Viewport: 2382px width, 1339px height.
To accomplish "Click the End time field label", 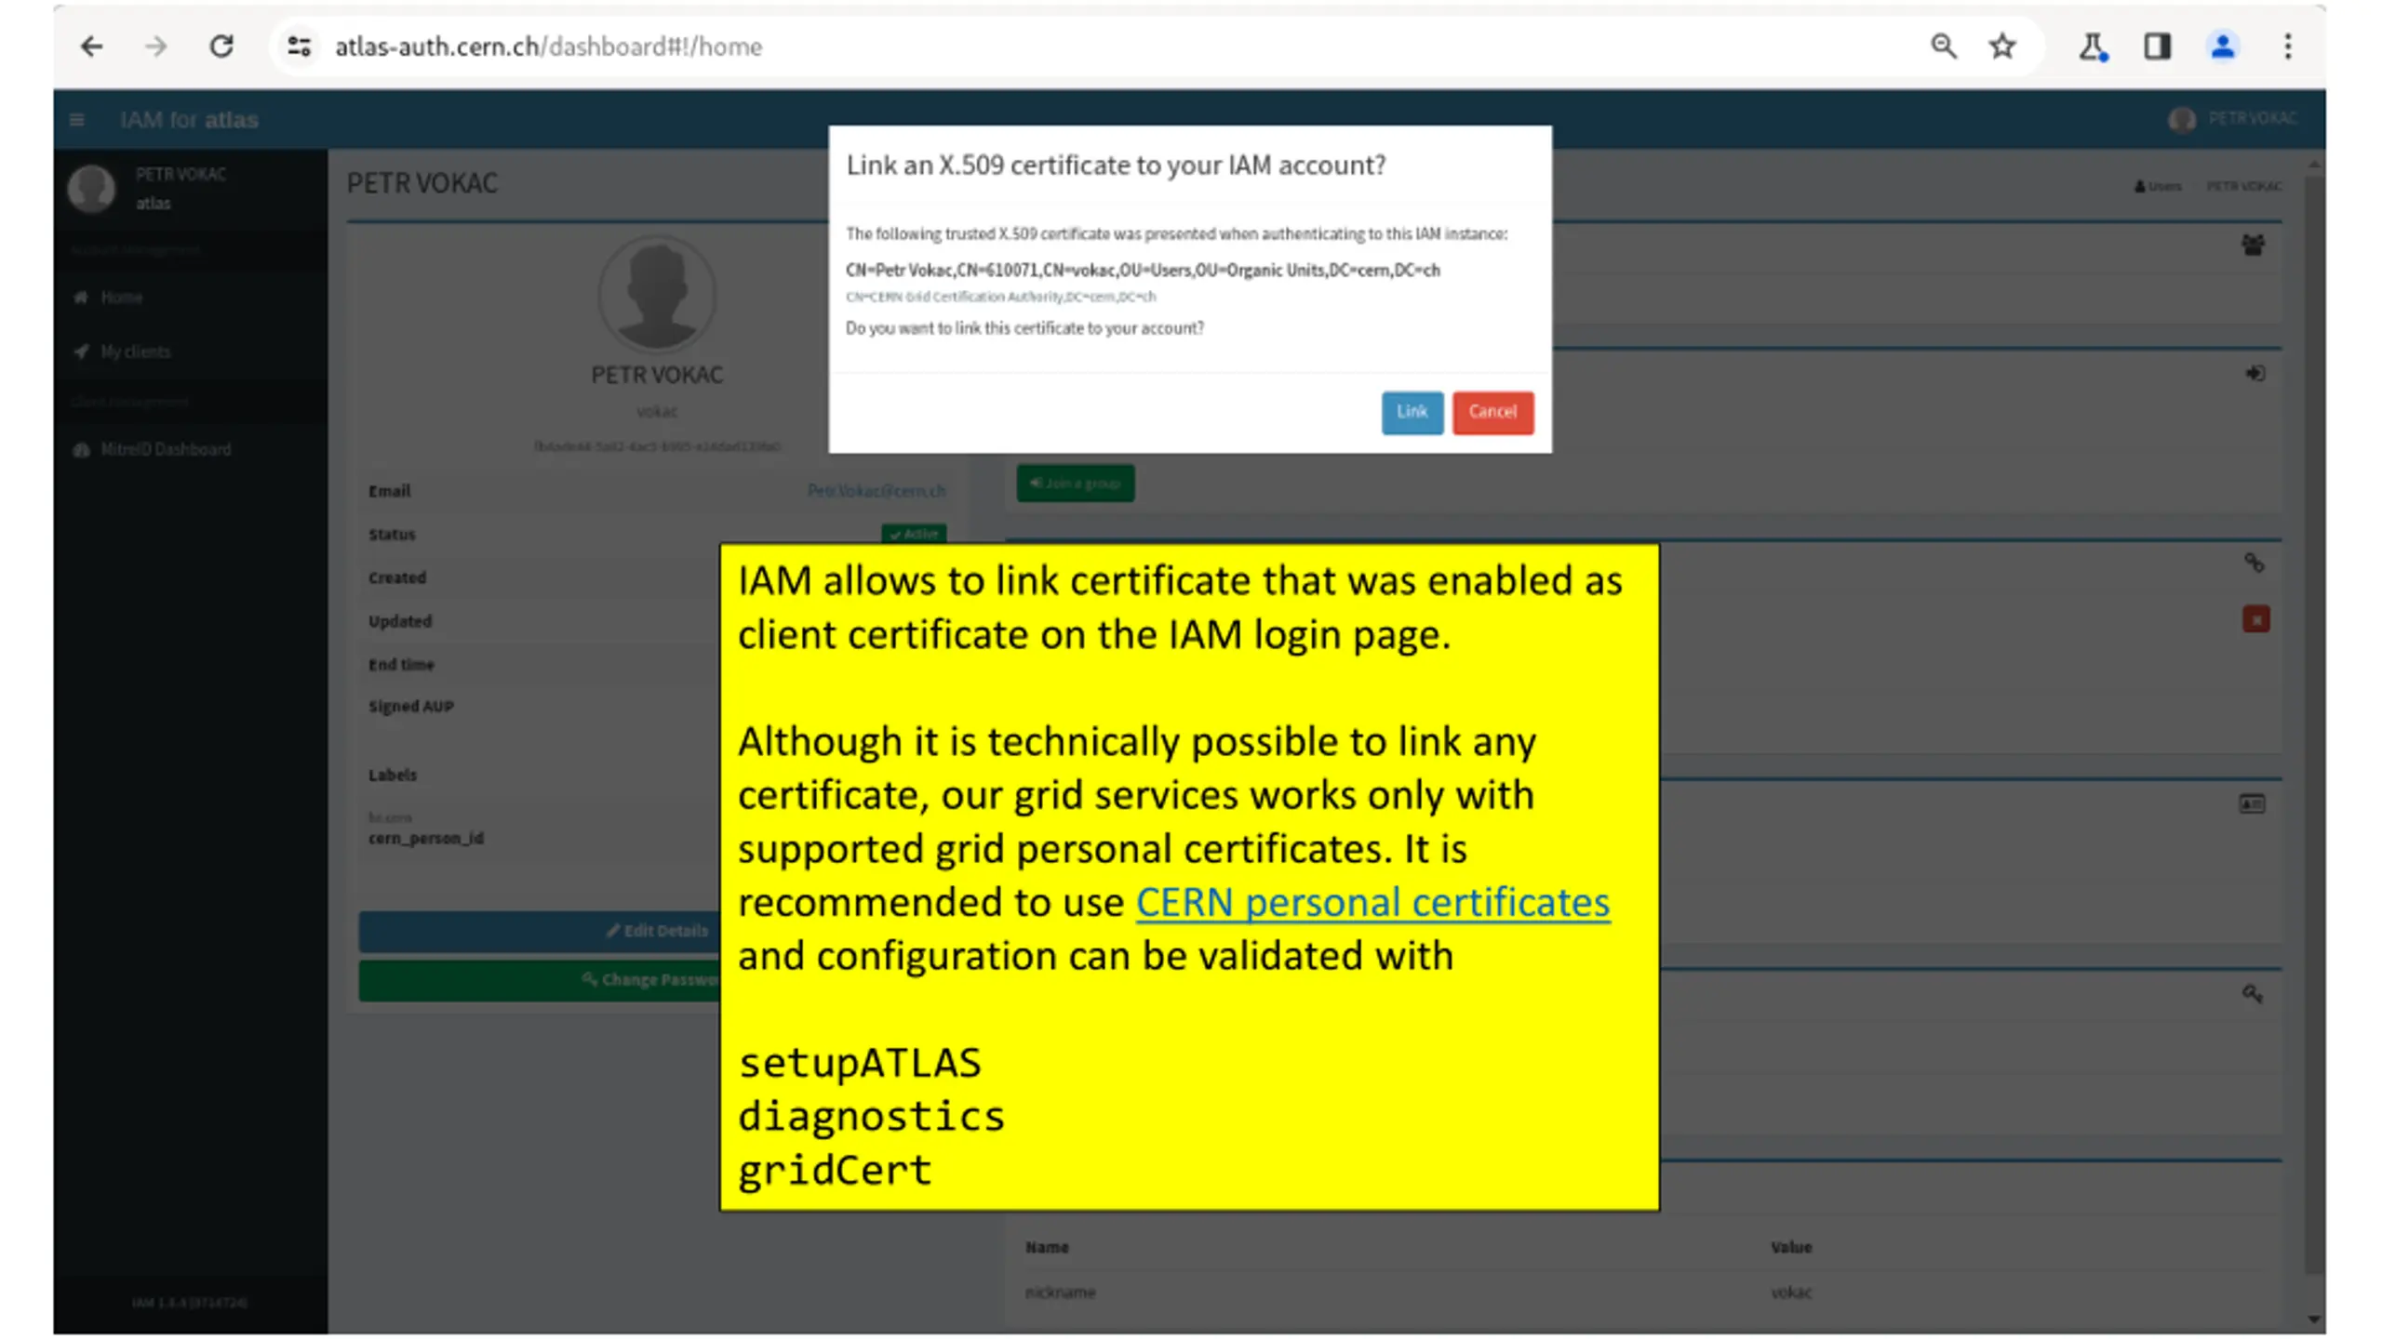I will point(401,665).
